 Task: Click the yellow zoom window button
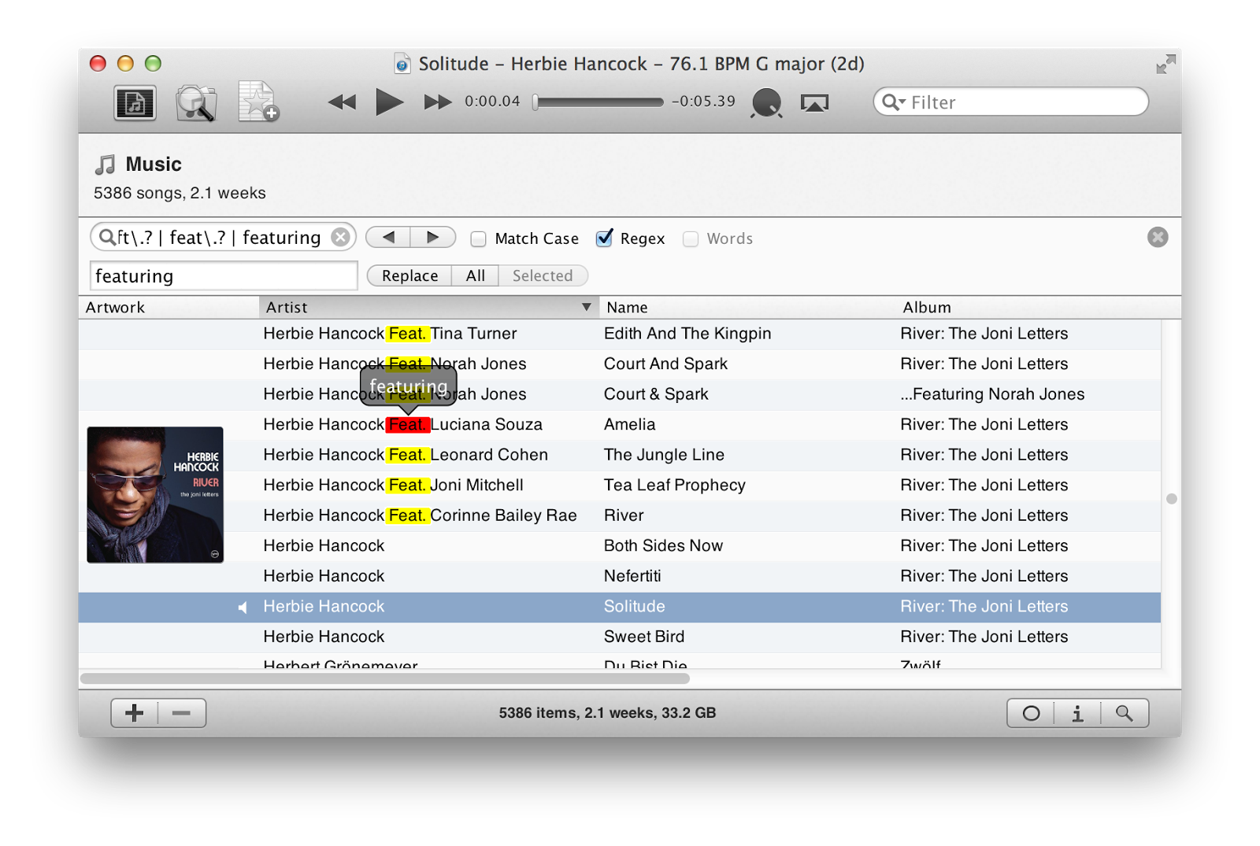click(125, 64)
